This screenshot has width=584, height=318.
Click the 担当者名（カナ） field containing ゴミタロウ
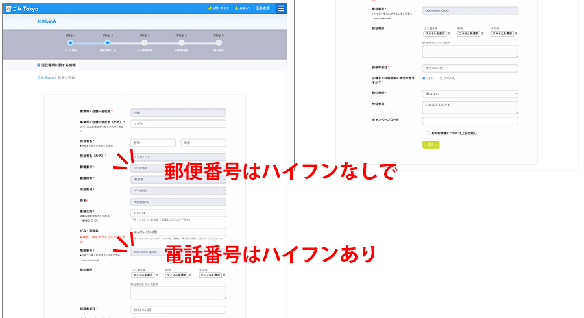[178, 157]
